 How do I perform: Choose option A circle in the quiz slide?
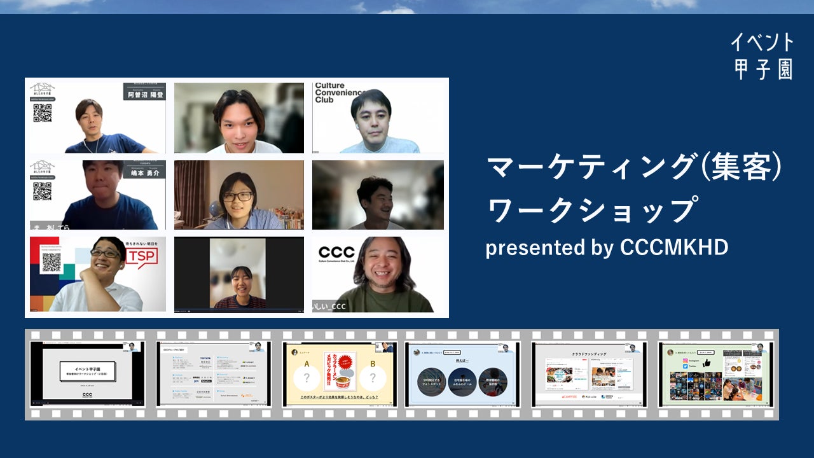[x=306, y=378]
